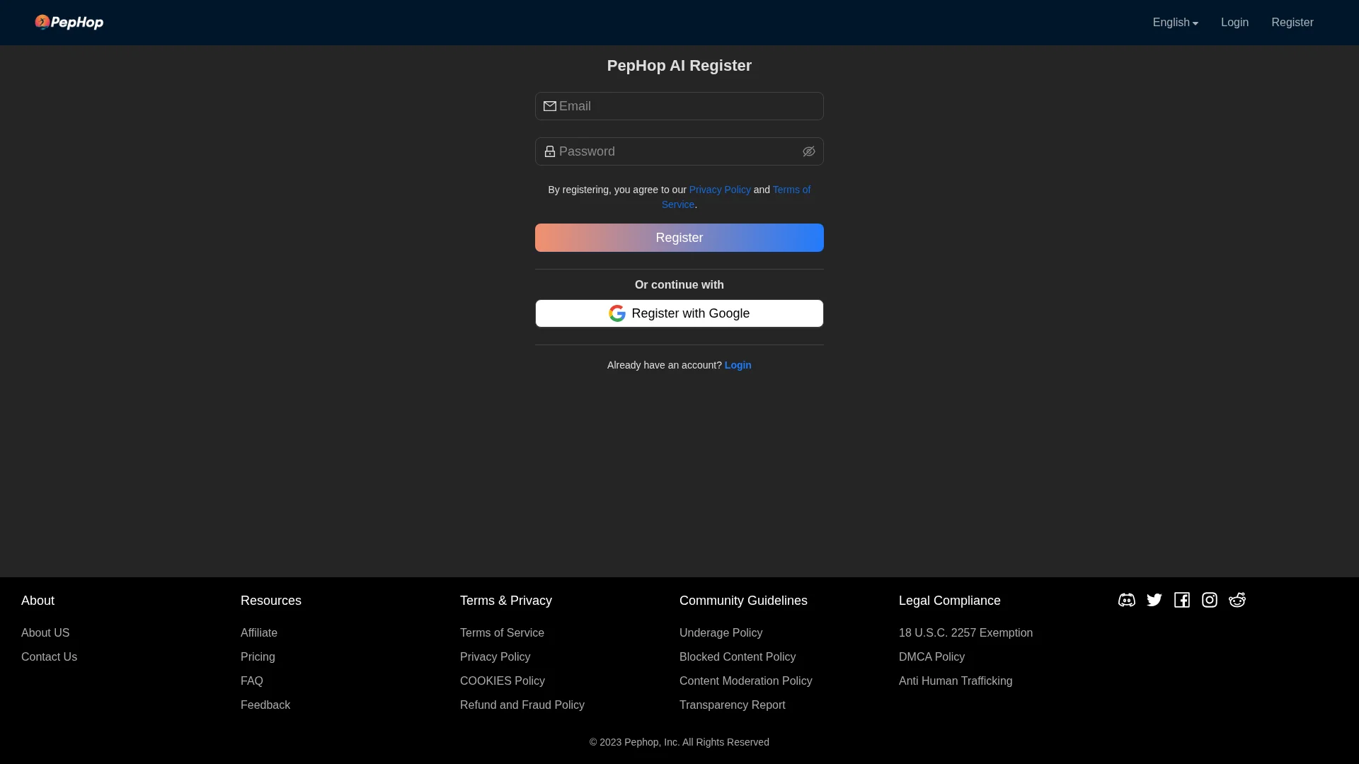
Task: Click the 2023 Pephop copyright text
Action: (679, 742)
